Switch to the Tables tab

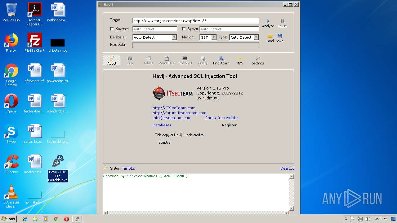coord(148,60)
